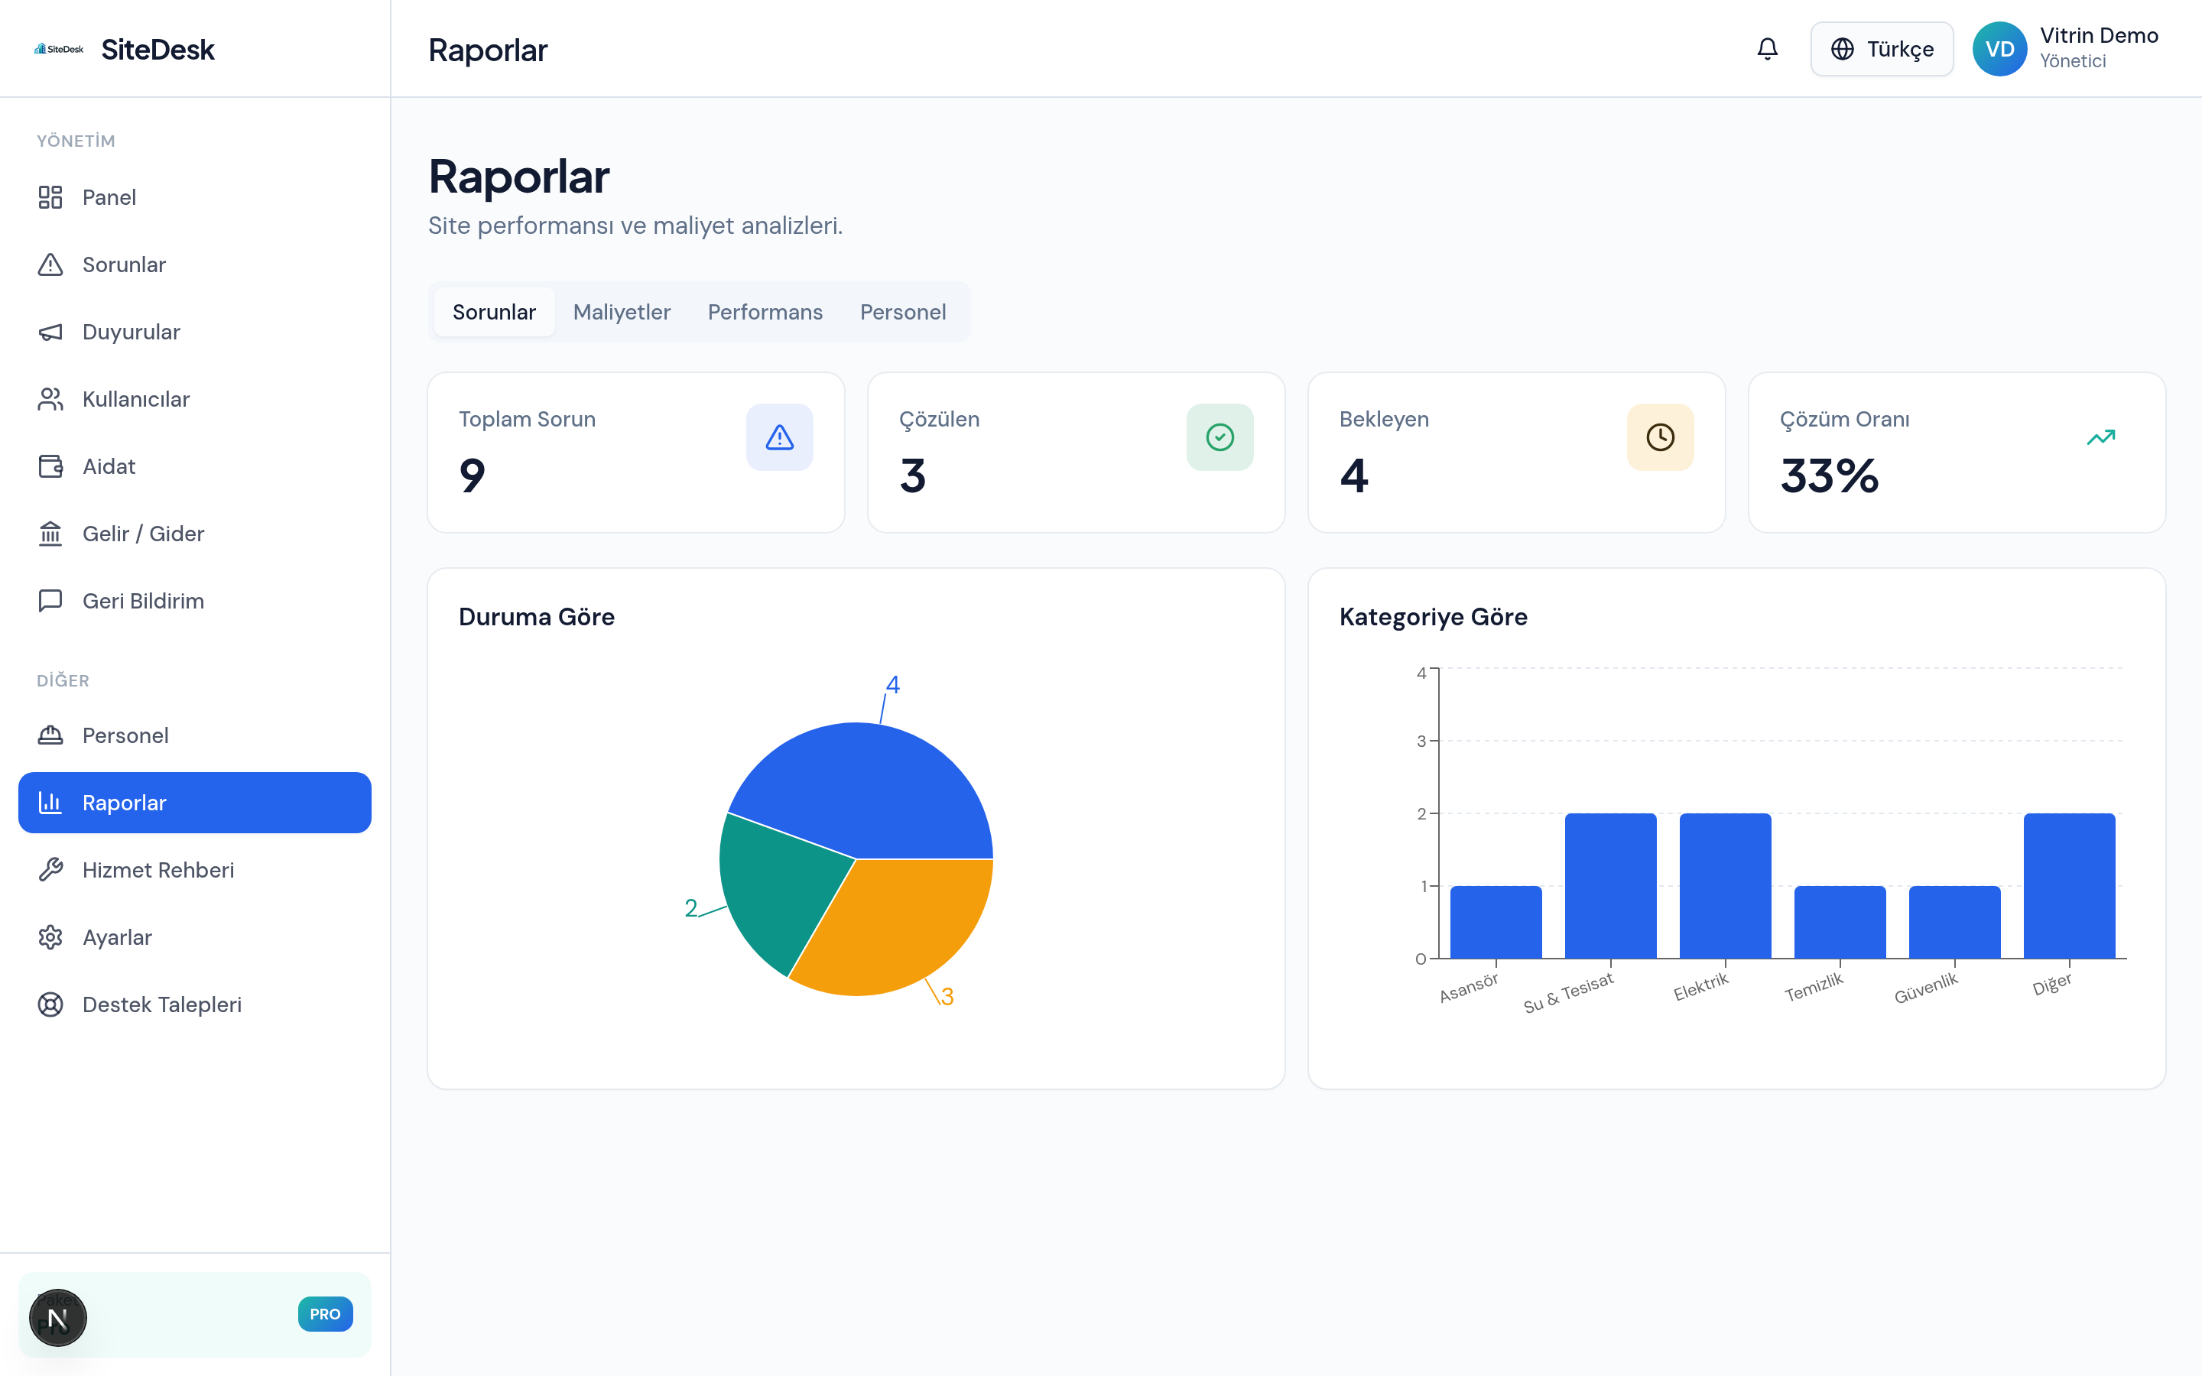Image resolution: width=2202 pixels, height=1376 pixels.
Task: Switch to the Sorunlar tab
Action: coord(494,312)
